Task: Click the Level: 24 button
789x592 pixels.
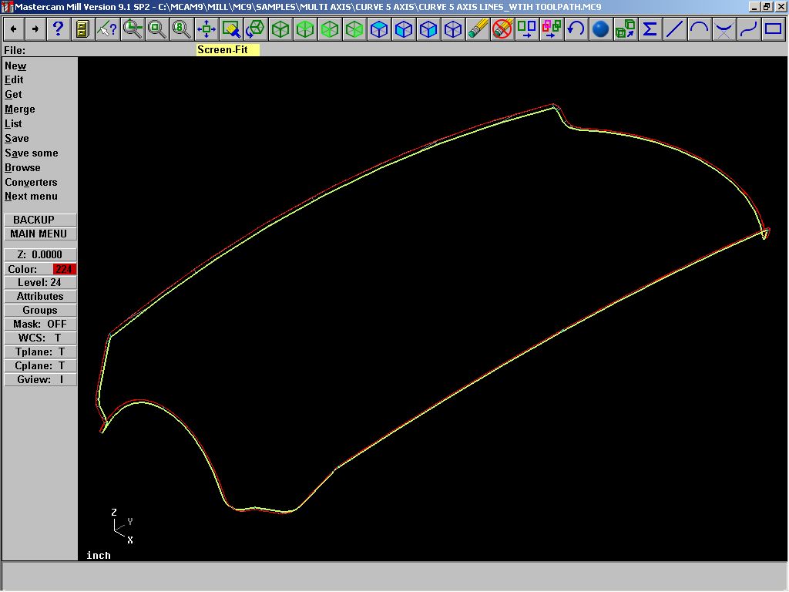Action: click(x=40, y=282)
